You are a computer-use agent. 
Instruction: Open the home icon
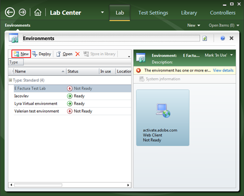pos(38,12)
